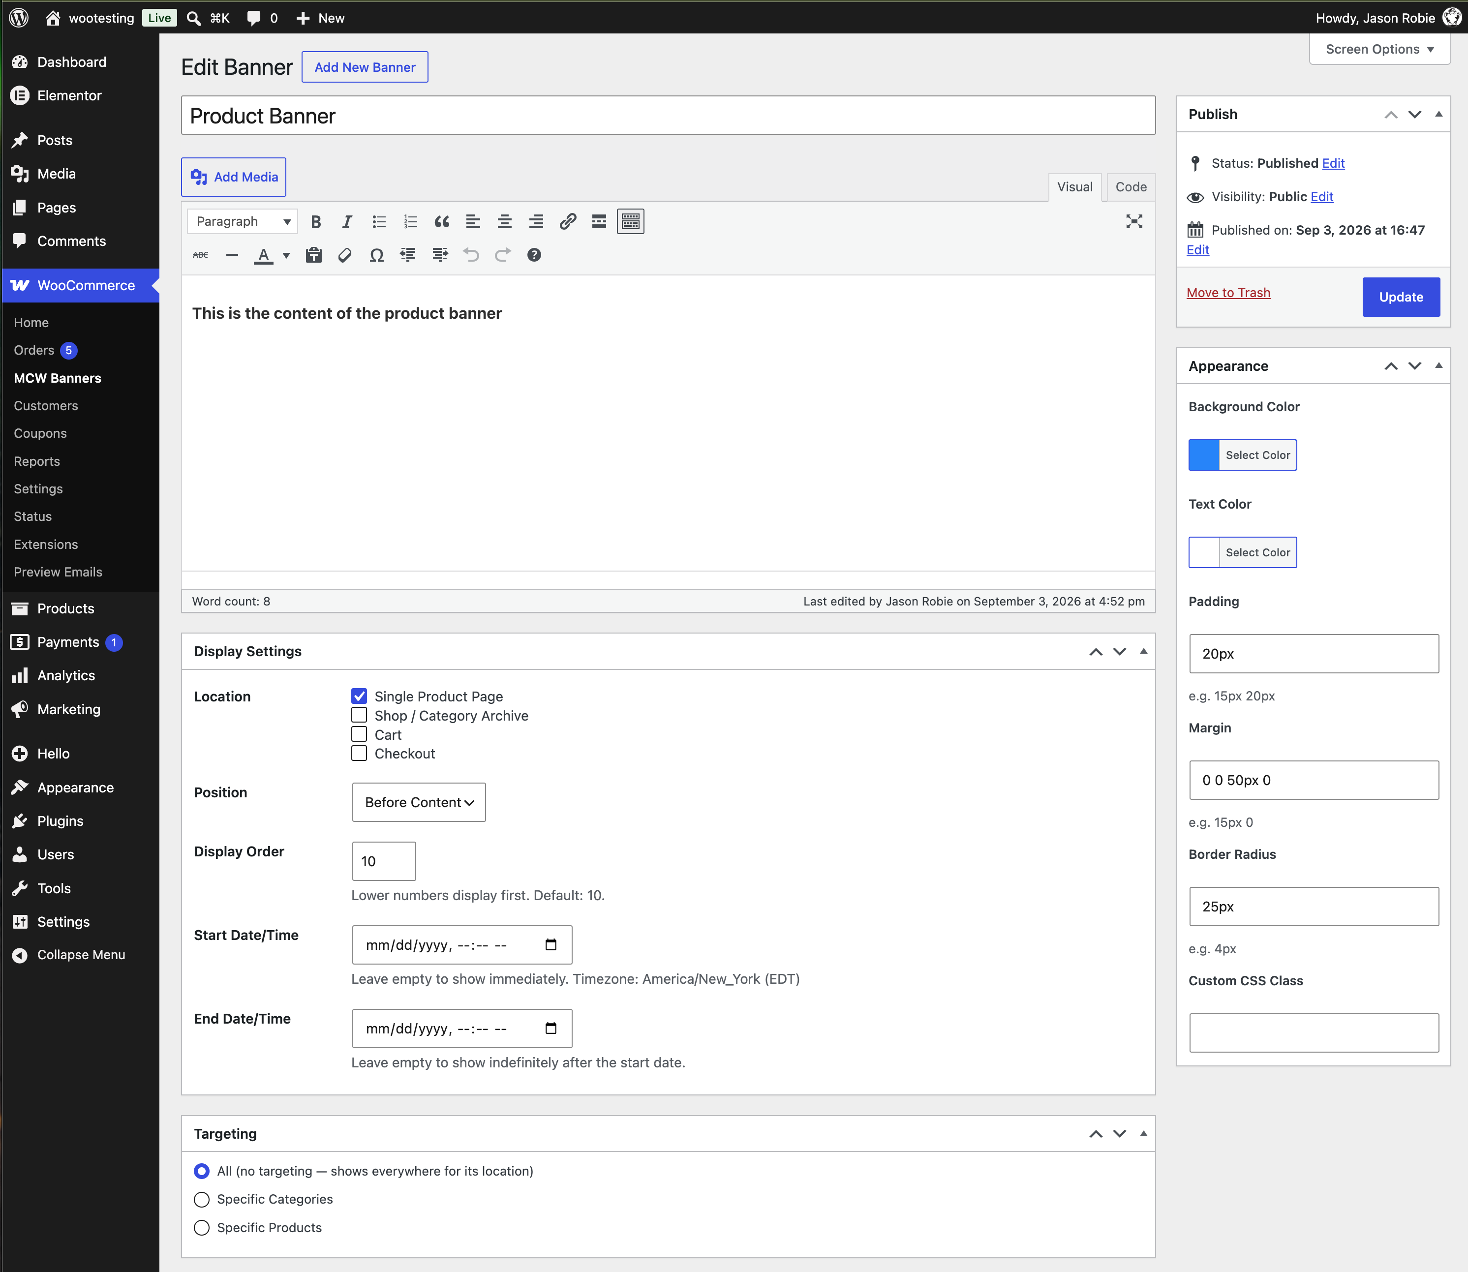Clear formatting with the eraser icon
1468x1272 pixels.
point(345,255)
